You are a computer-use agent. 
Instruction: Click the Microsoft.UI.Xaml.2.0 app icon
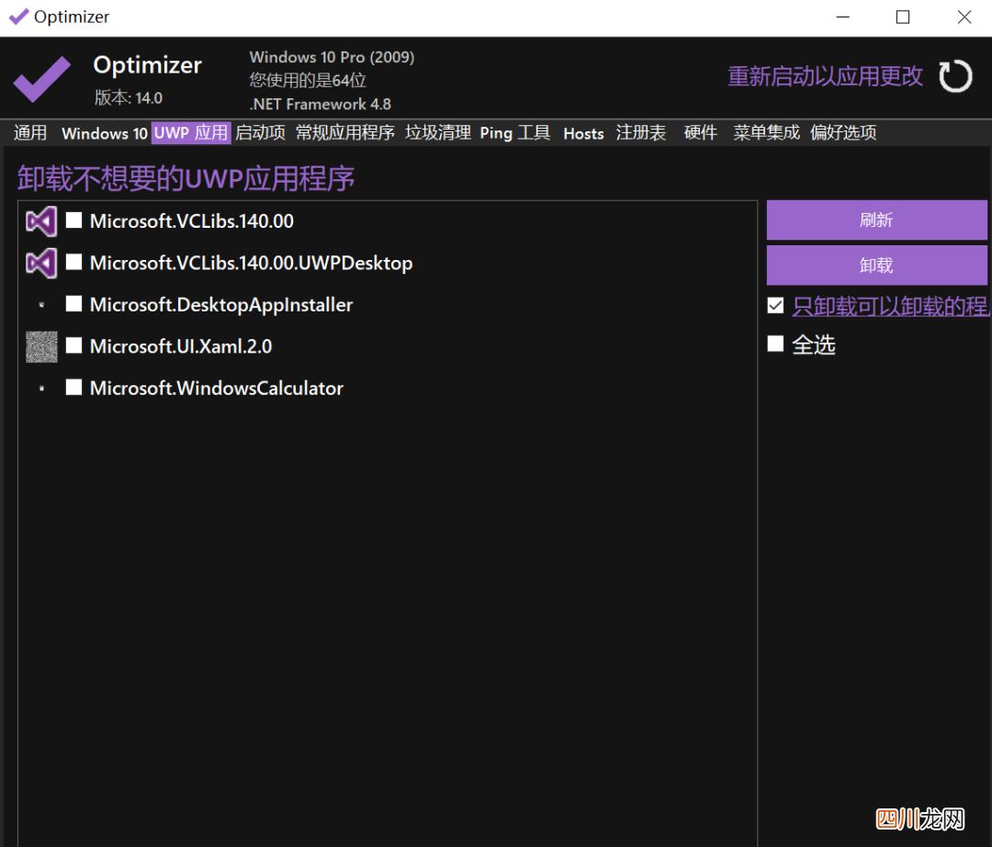41,346
